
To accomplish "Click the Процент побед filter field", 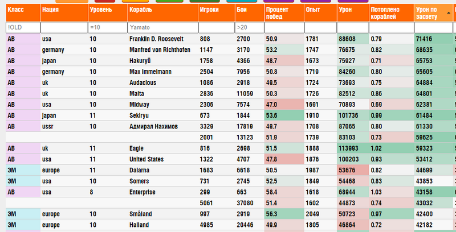I will click(284, 27).
